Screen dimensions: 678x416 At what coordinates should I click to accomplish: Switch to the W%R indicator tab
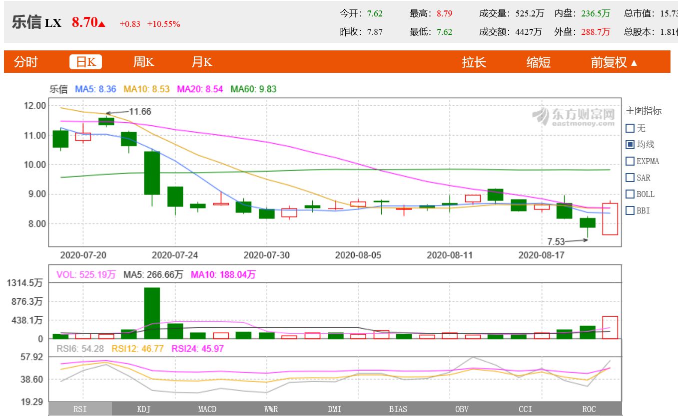point(271,409)
